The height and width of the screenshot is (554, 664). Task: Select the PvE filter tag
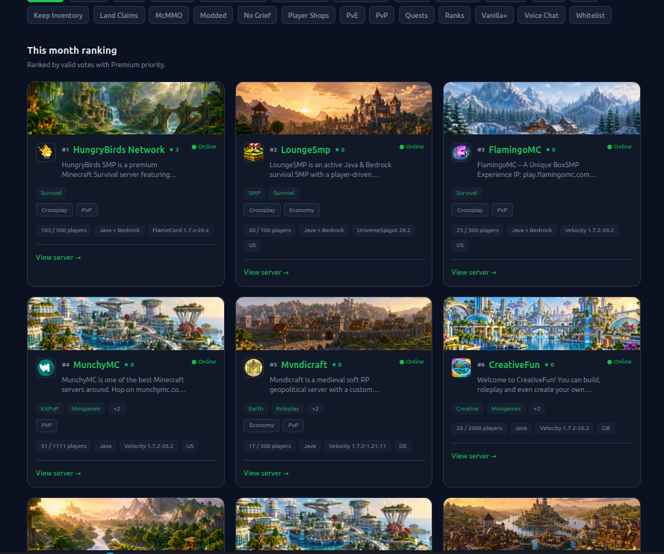pyautogui.click(x=353, y=15)
